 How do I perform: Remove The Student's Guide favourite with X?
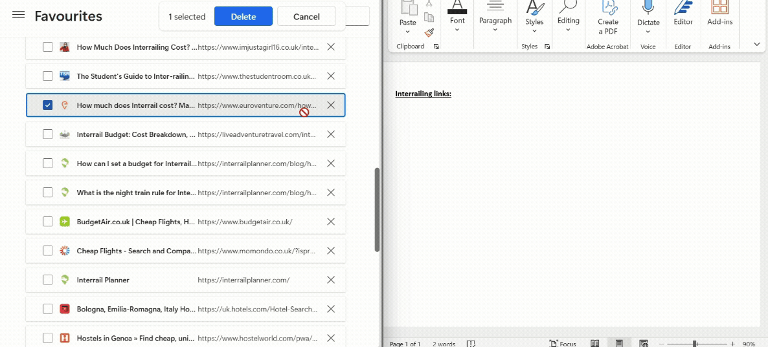[331, 76]
